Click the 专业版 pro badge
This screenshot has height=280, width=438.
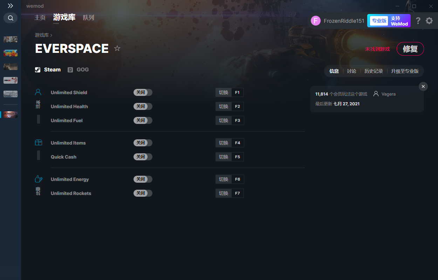379,21
